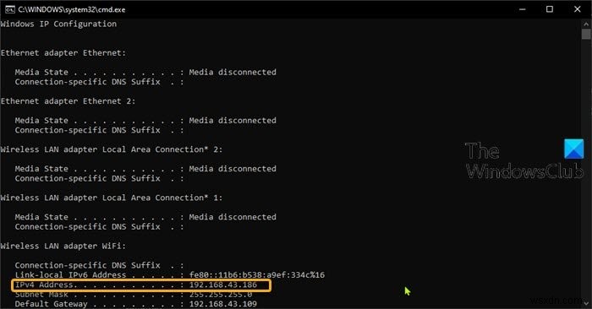The width and height of the screenshot is (592, 309).
Task: Click Media State line under Ethernet 2
Action: pos(145,120)
